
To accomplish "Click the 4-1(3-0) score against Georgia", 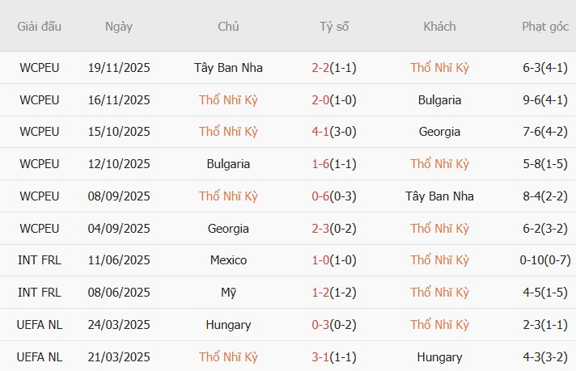I will point(334,132).
